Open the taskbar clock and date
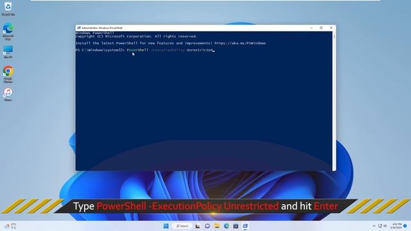Viewport: 411px width, 231px height. click(x=396, y=226)
